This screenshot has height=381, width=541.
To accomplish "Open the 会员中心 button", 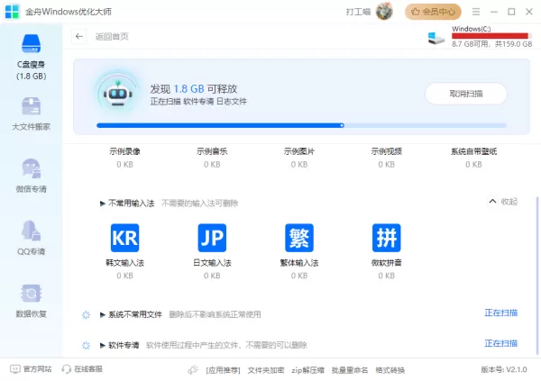I will point(433,12).
